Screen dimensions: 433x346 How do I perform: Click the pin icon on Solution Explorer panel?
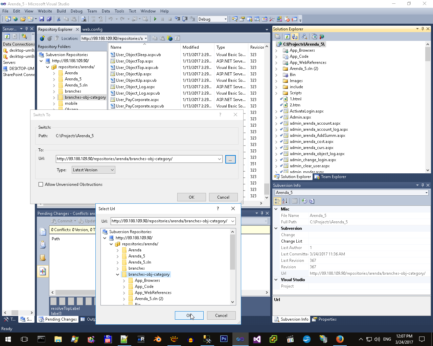tap(423, 29)
